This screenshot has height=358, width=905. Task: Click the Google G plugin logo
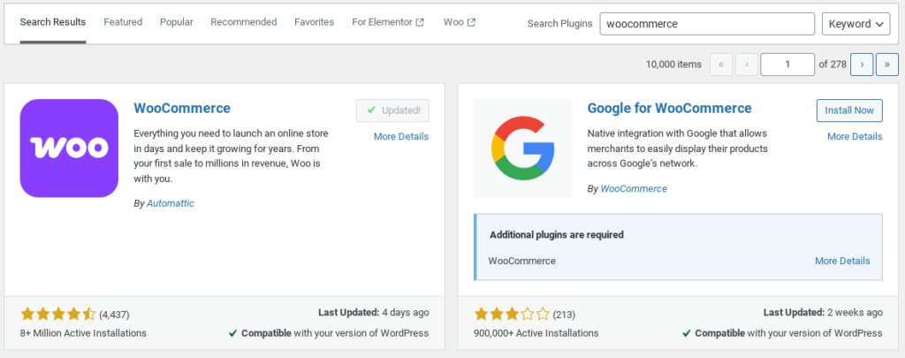pyautogui.click(x=523, y=149)
